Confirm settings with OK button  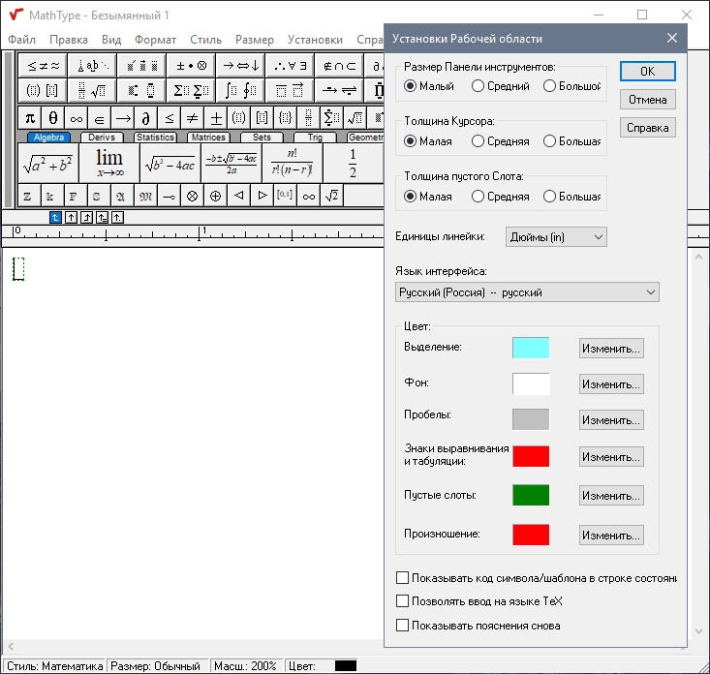647,72
